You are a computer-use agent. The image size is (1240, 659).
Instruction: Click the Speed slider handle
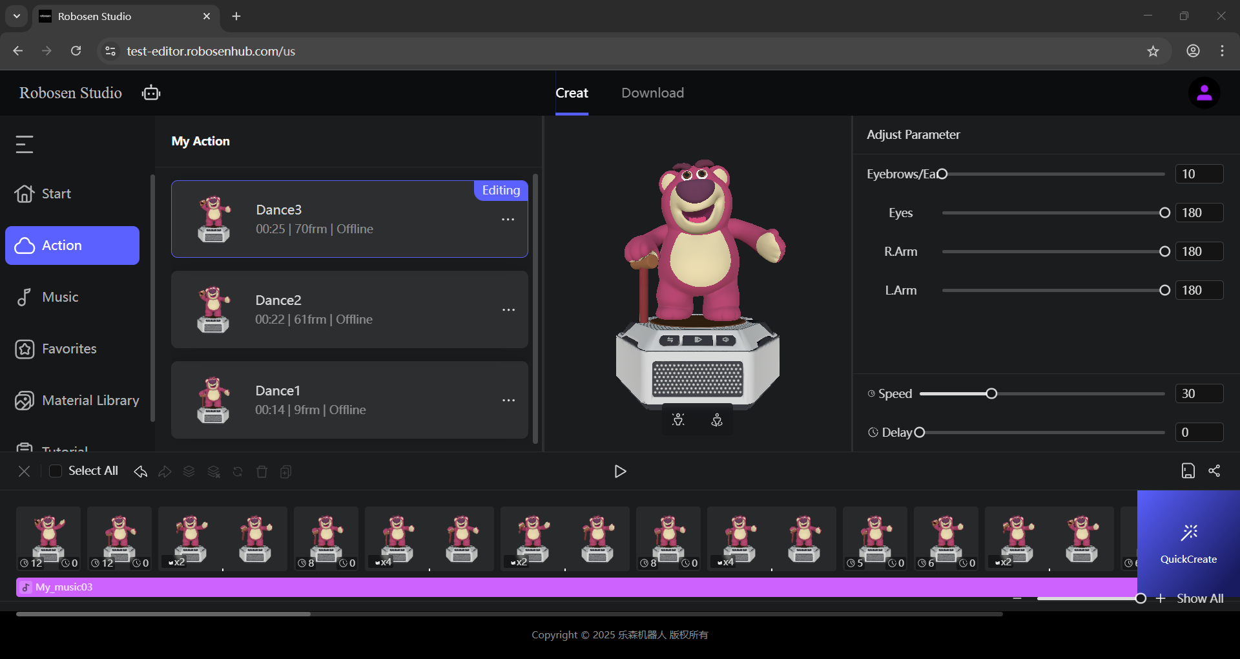click(991, 394)
